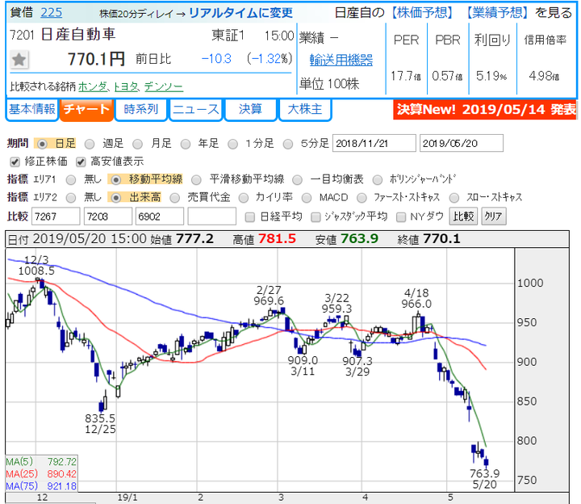The height and width of the screenshot is (504, 581).
Task: Switch to 大株主 tab
Action: tap(305, 109)
